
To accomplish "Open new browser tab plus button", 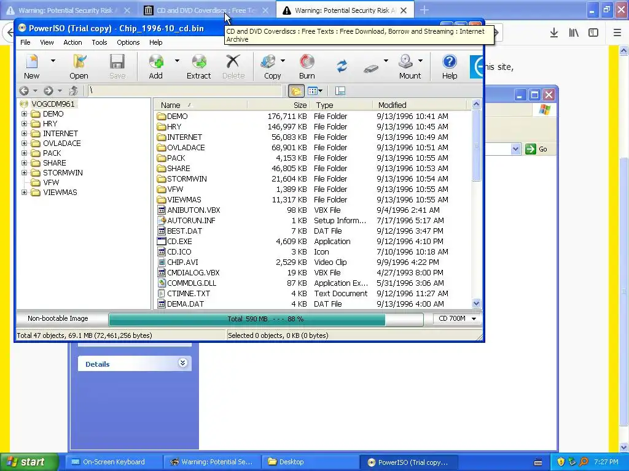I will point(424,10).
